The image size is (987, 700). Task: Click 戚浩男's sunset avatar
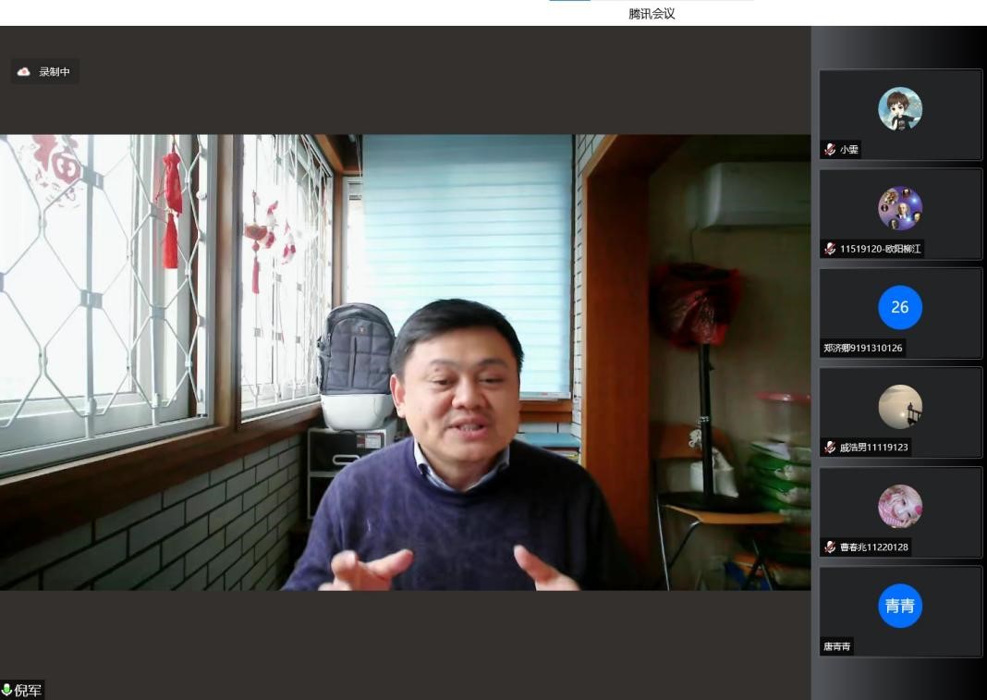[899, 407]
